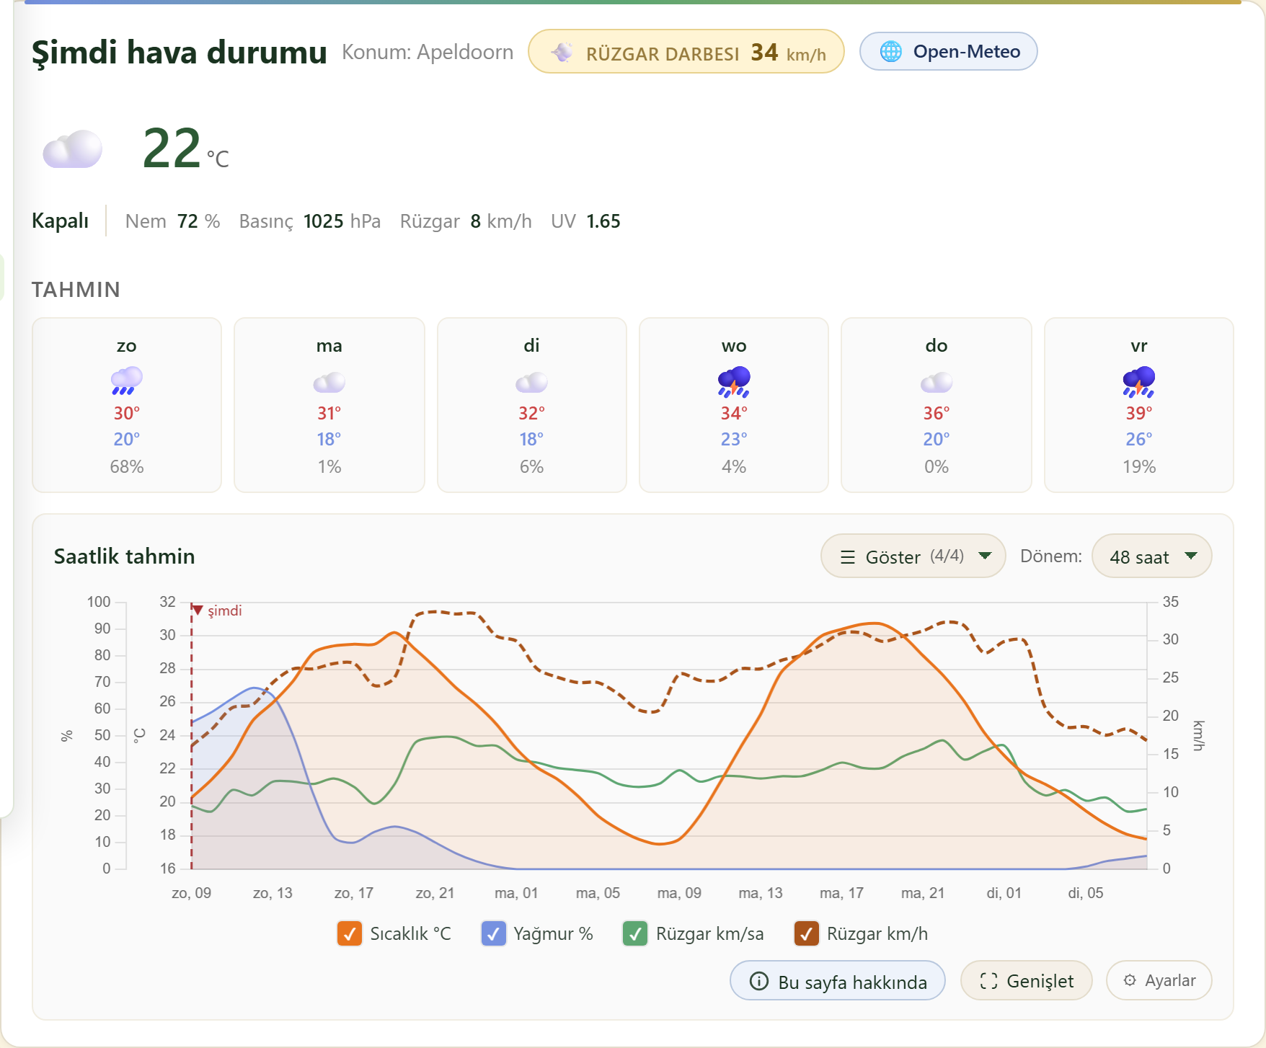Viewport: 1266px width, 1048px height.
Task: Click the info icon in Bu sayfa hakkında
Action: coord(759,981)
